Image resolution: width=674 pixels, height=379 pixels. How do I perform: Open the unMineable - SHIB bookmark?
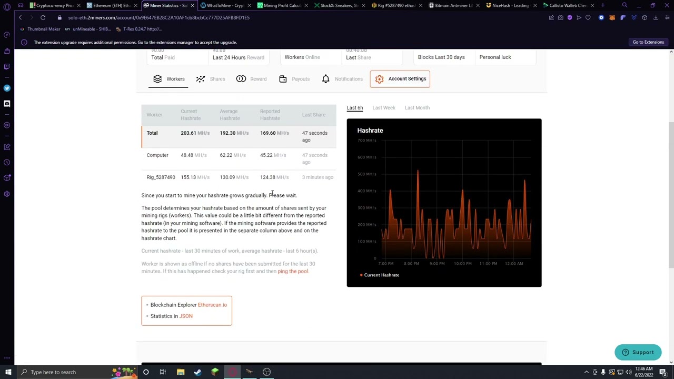[88, 29]
